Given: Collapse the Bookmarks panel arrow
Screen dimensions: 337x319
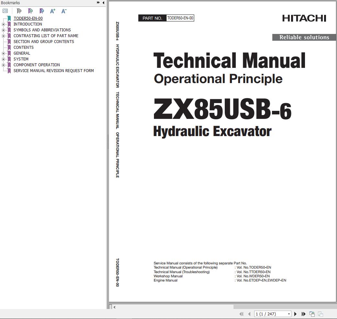Looking at the screenshot, I should pyautogui.click(x=103, y=3).
